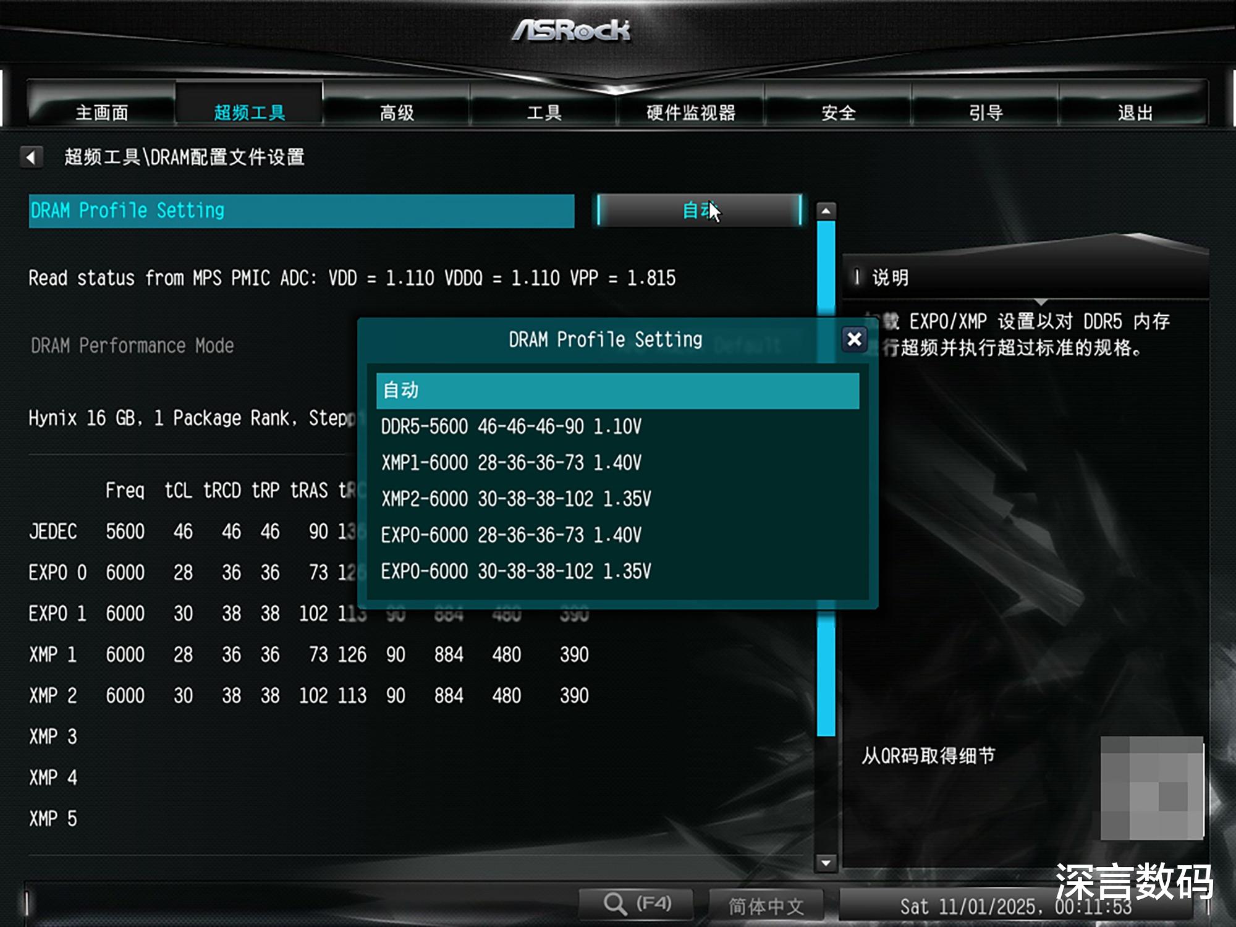The height and width of the screenshot is (927, 1236).
Task: Open the 高级 tab
Action: [397, 112]
